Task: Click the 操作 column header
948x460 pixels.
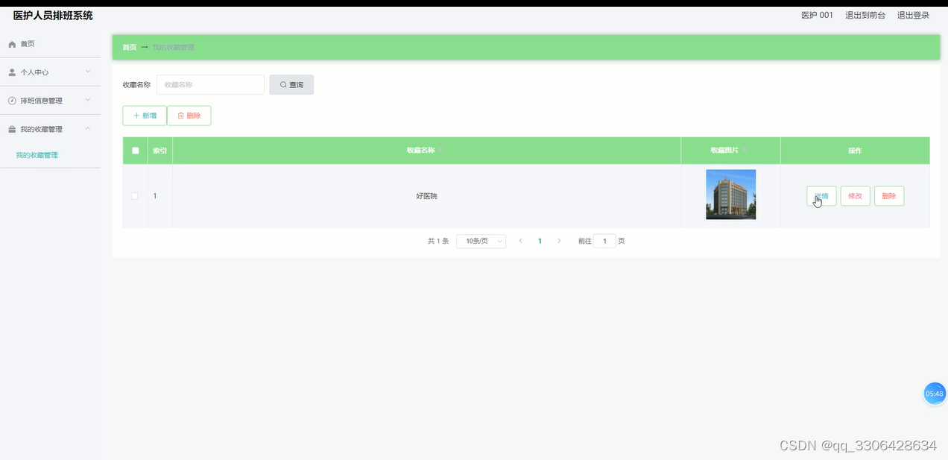Action: point(855,151)
